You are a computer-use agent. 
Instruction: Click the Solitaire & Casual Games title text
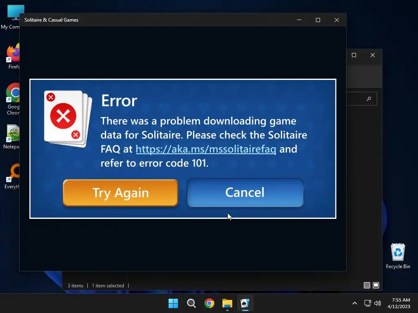[x=51, y=20]
